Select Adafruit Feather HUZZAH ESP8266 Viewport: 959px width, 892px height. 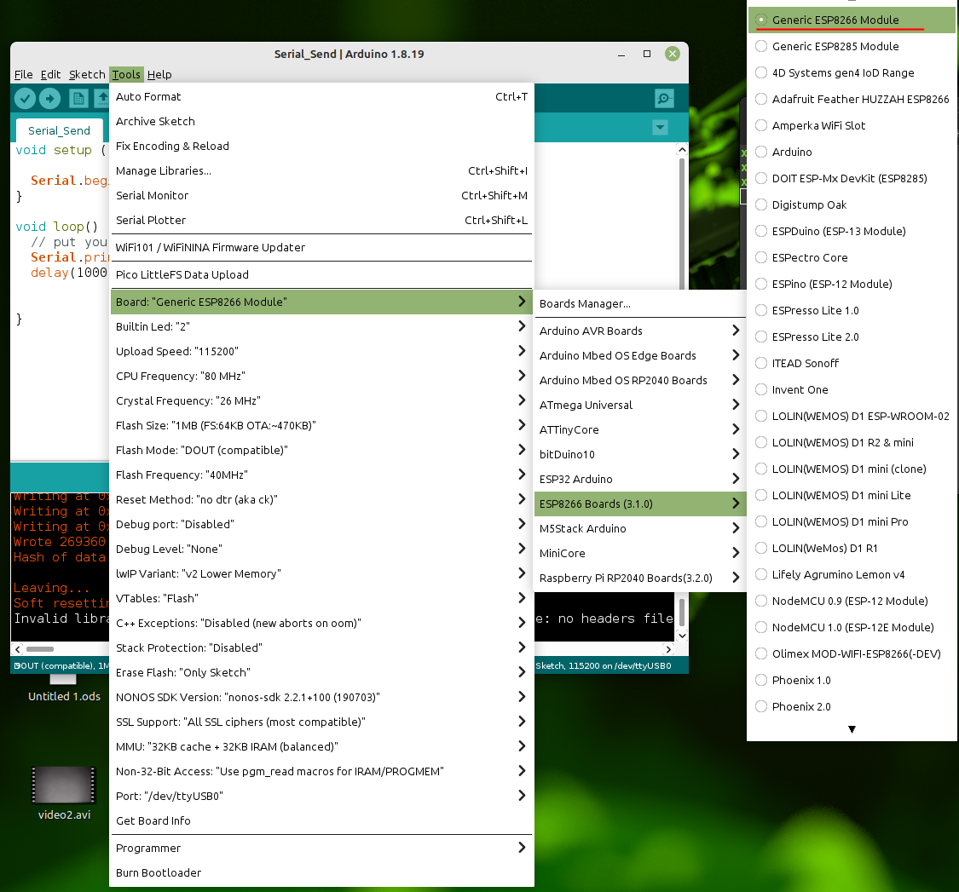(x=852, y=99)
